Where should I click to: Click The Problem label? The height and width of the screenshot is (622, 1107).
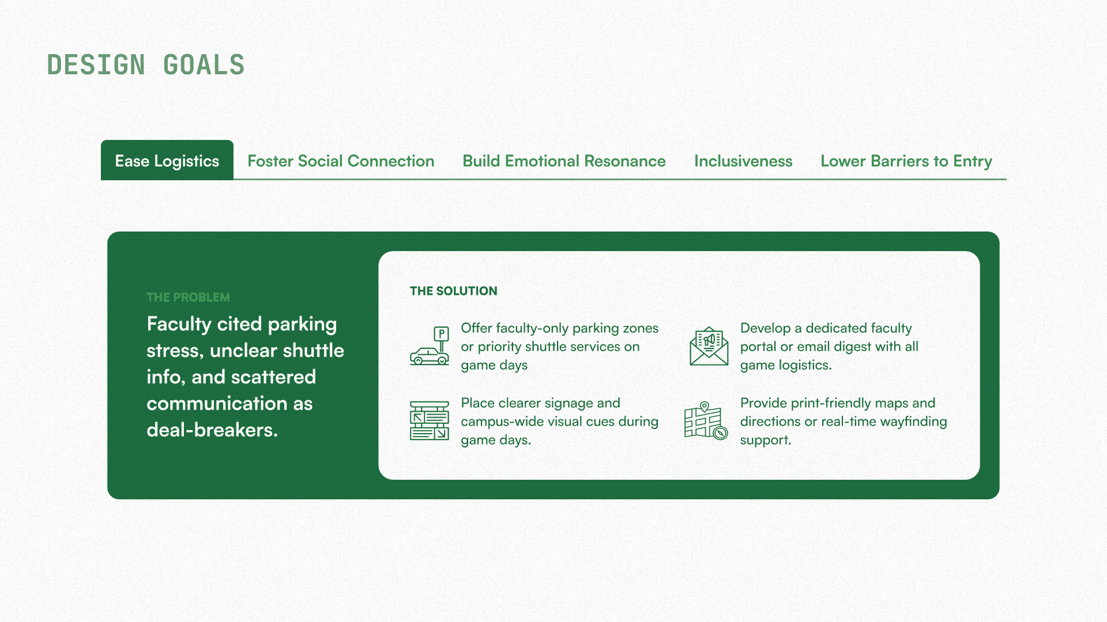(188, 297)
